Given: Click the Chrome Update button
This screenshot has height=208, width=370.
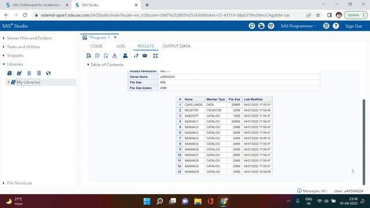Looking at the screenshot, I should click(x=356, y=15).
